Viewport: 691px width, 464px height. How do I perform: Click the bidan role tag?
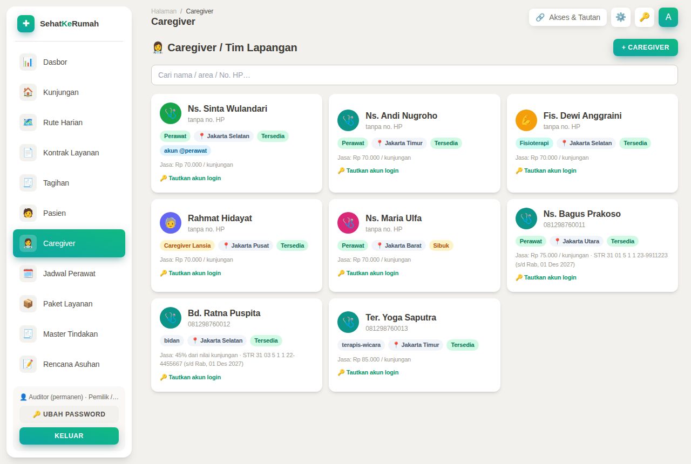[x=172, y=340]
